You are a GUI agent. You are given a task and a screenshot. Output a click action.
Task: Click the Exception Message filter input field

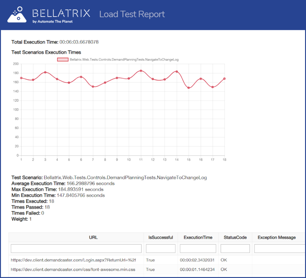(x=279, y=248)
